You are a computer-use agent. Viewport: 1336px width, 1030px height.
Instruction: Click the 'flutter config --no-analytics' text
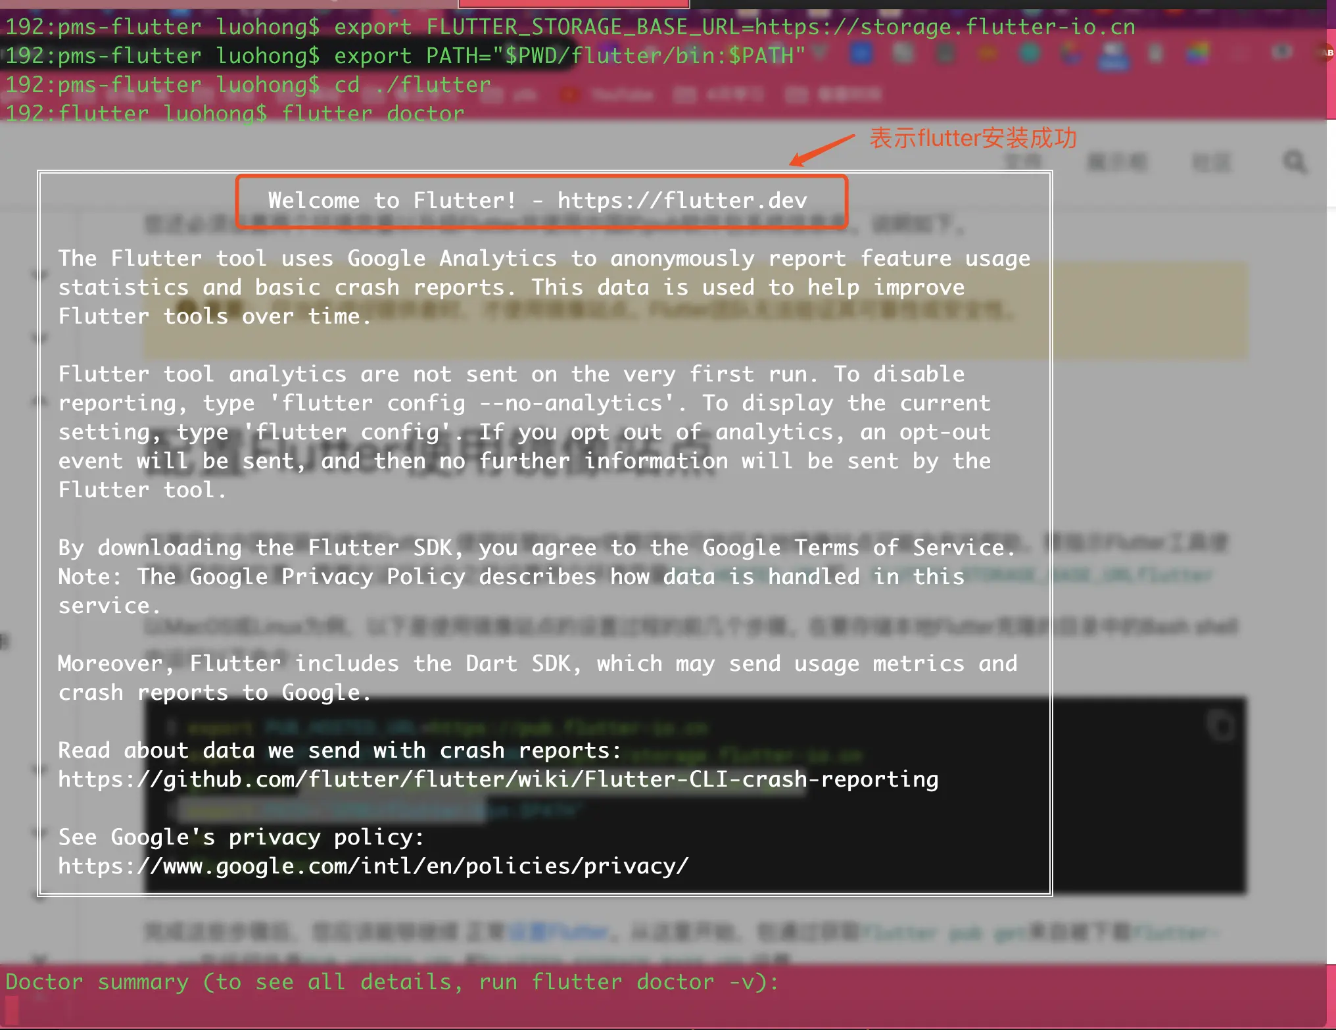point(471,403)
